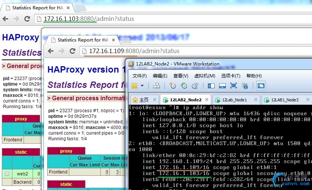Click the static header in rear browser
Image resolution: width=312 pixels, height=190 pixels.
(x=21, y=152)
